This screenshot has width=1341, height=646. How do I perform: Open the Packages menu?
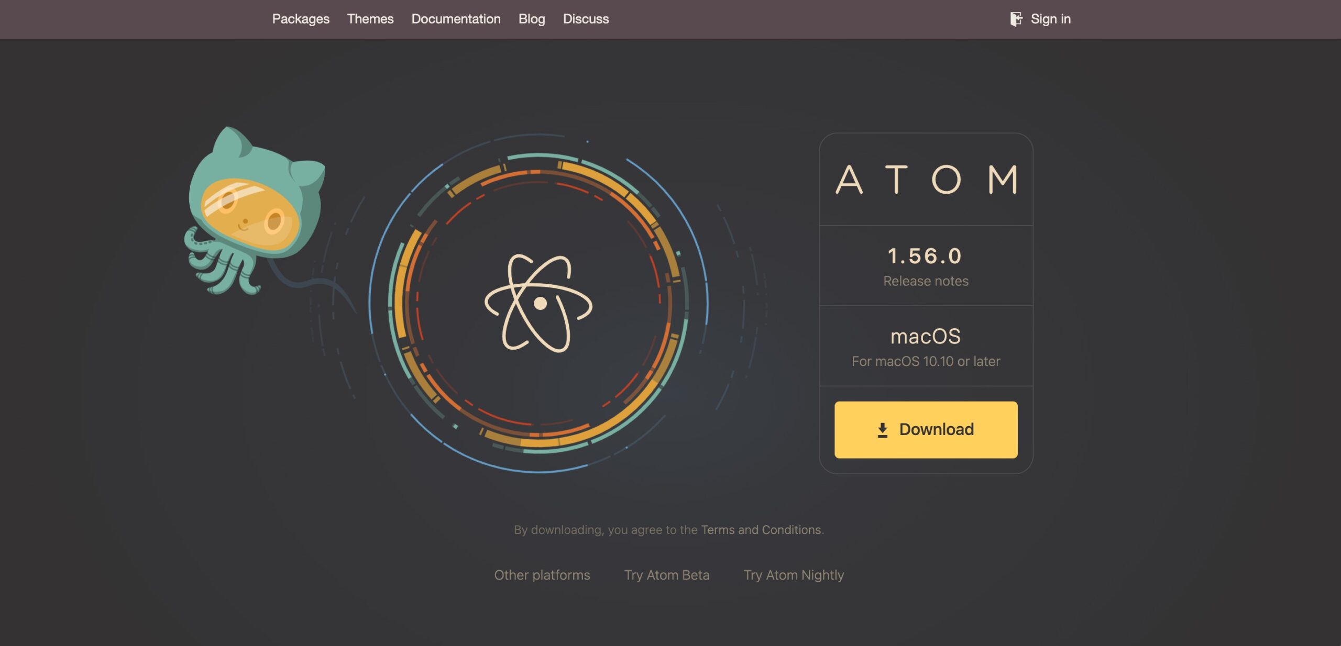(x=301, y=19)
